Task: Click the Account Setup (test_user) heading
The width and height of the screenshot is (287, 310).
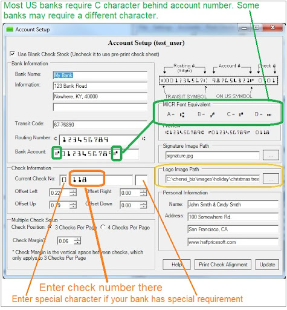Action: [x=146, y=43]
